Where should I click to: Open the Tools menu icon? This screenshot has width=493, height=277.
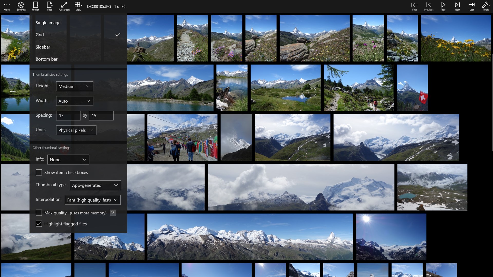[485, 6]
